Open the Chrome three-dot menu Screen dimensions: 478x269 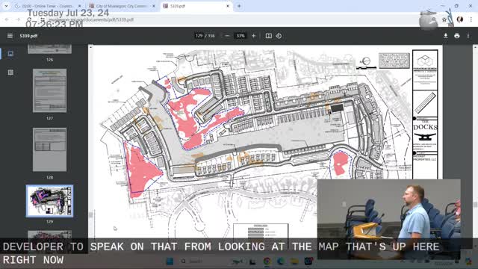point(471,19)
